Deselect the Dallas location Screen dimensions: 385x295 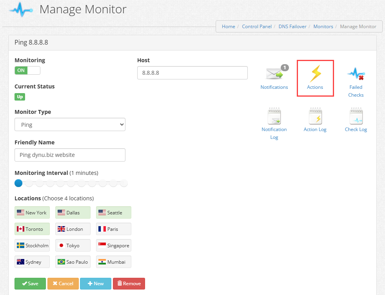pos(73,212)
